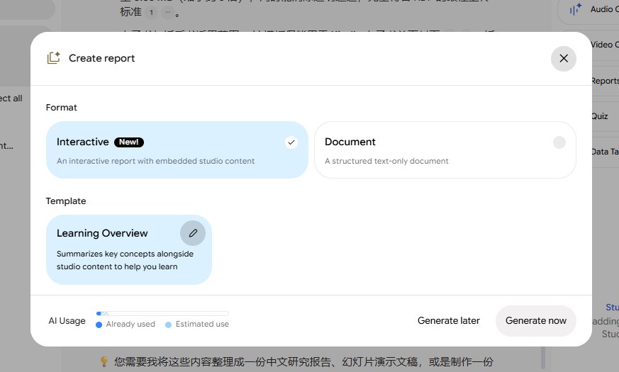Click the citation 1 chip in background text
This screenshot has width=619, height=372.
(x=151, y=13)
